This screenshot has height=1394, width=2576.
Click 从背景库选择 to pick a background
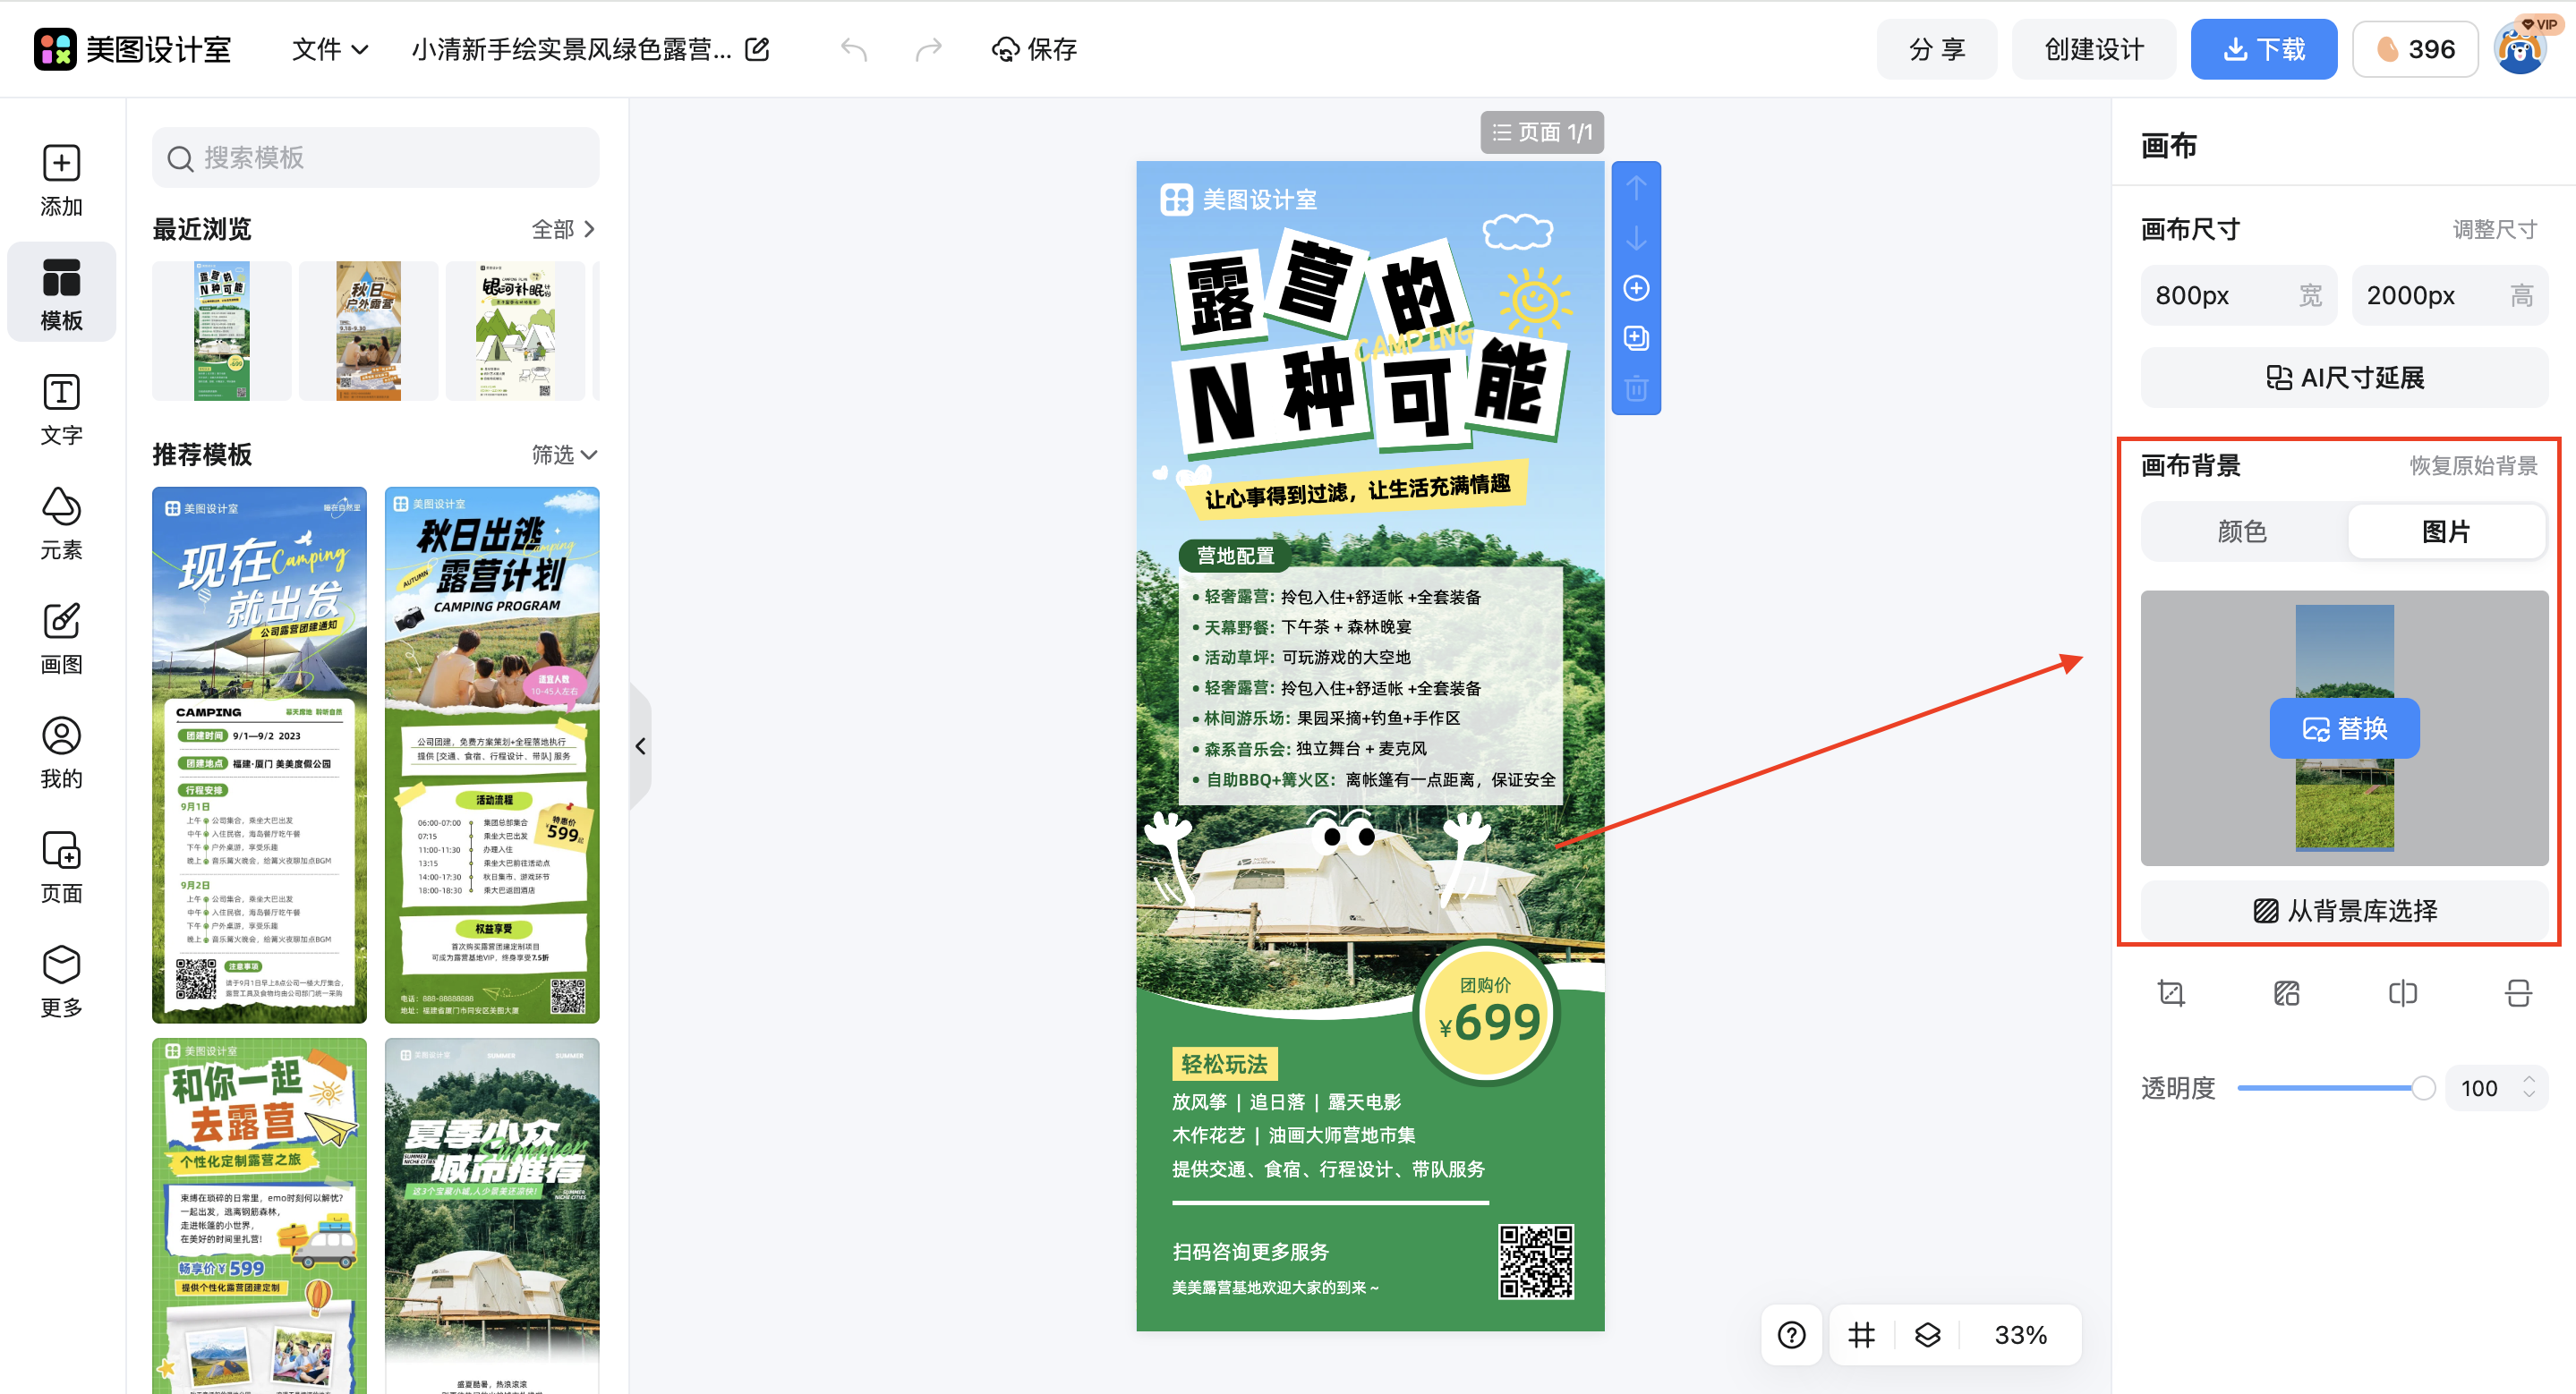pos(2344,910)
